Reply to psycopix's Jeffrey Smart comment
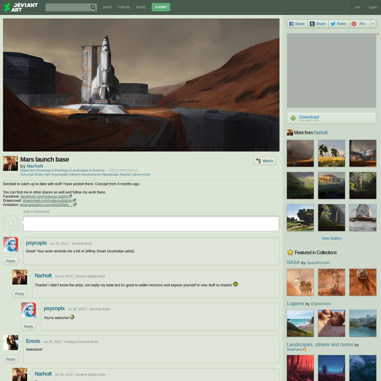 pyautogui.click(x=11, y=261)
